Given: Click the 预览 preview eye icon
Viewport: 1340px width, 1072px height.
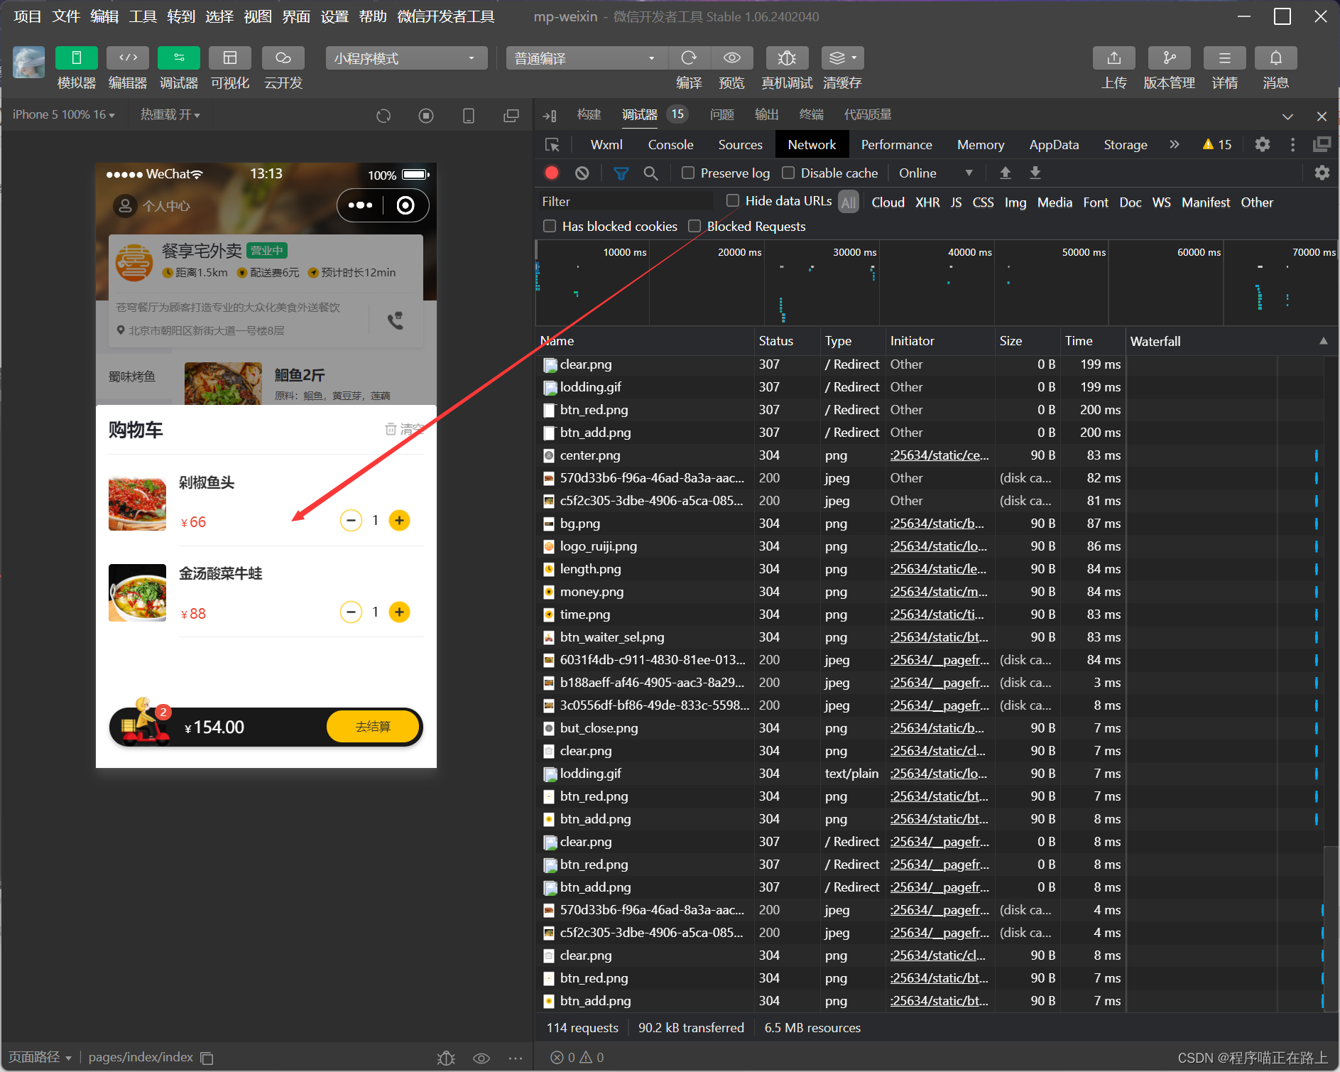Looking at the screenshot, I should [732, 58].
